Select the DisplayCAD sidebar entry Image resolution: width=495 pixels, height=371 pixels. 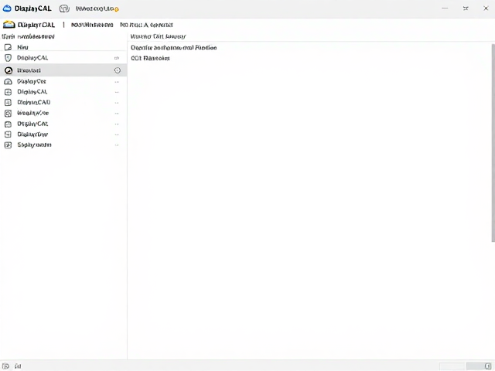[x=63, y=103]
